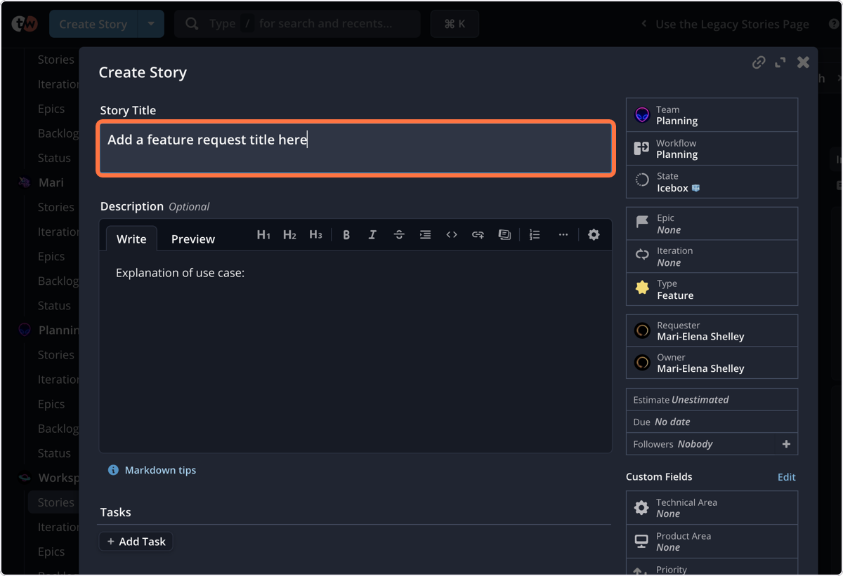Viewport: 843px width, 576px height.
Task: Close the Create Story dialog
Action: (x=803, y=62)
